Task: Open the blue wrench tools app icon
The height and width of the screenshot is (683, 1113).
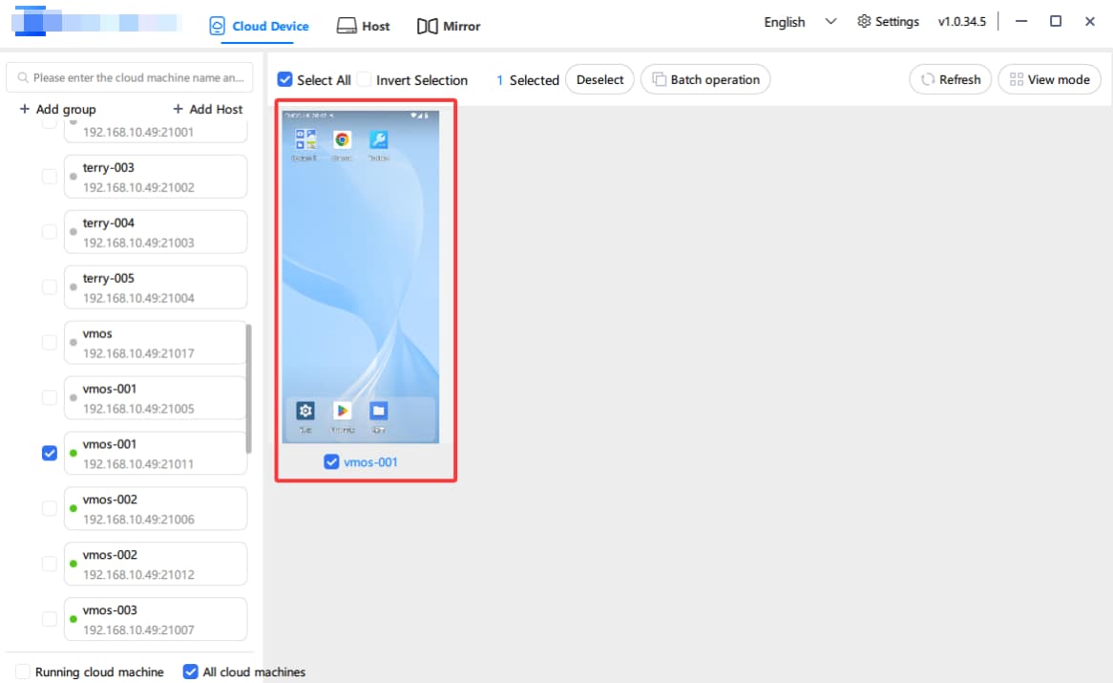Action: (x=378, y=139)
